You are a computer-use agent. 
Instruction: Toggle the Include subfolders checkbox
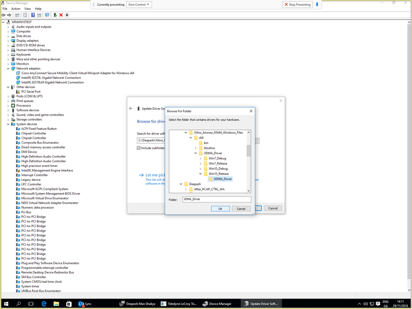coord(139,148)
